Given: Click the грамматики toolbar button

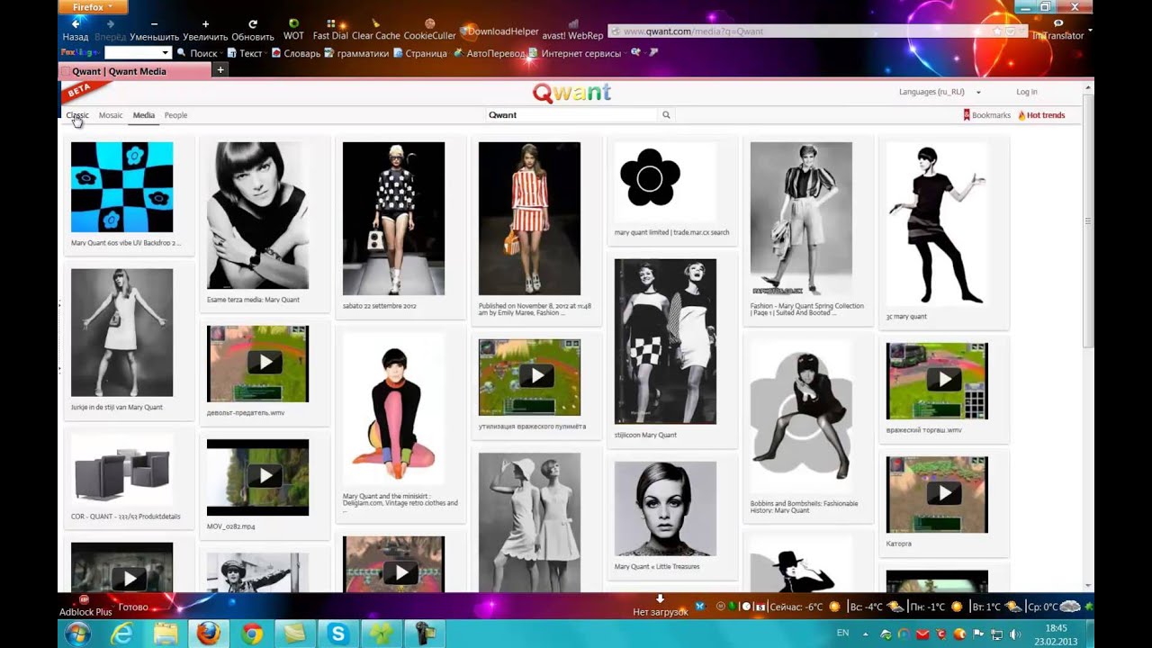Looking at the screenshot, I should (356, 53).
